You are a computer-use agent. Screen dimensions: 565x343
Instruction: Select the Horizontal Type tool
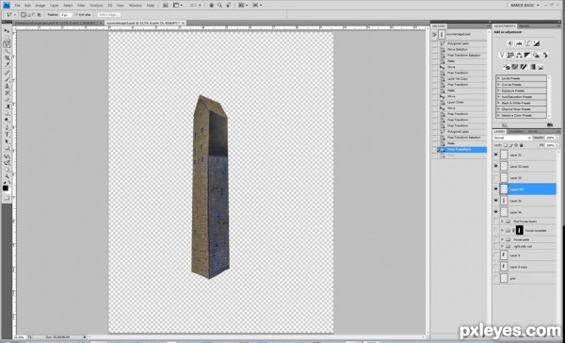pos(7,134)
